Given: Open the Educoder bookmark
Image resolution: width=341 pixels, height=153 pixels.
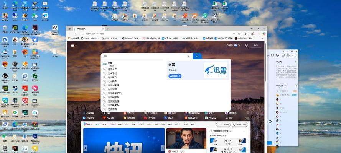Looking at the screenshot, I should [131, 38].
